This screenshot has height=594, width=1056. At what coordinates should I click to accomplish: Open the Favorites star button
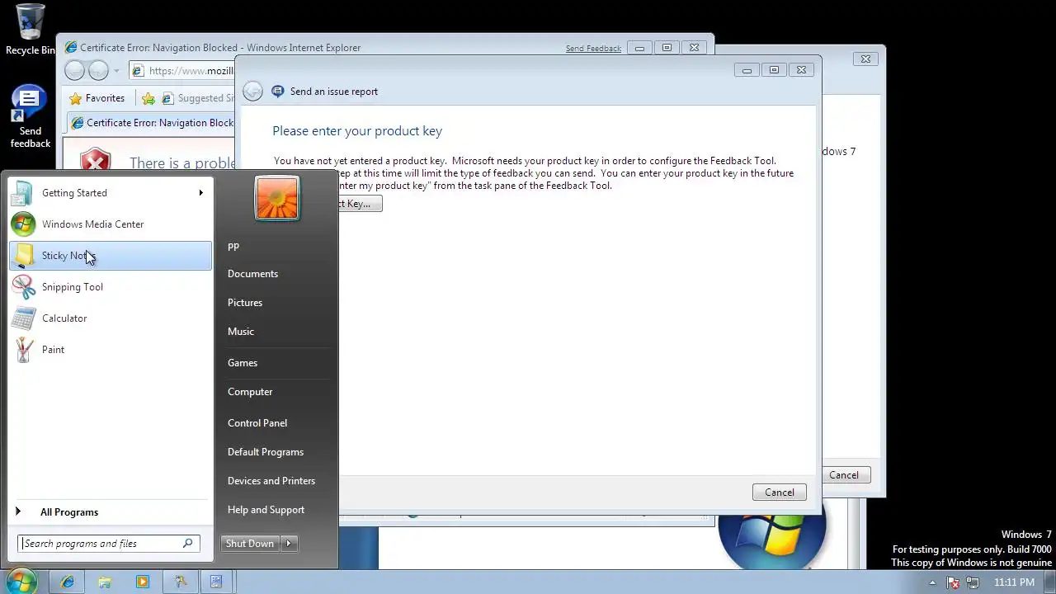coord(97,98)
